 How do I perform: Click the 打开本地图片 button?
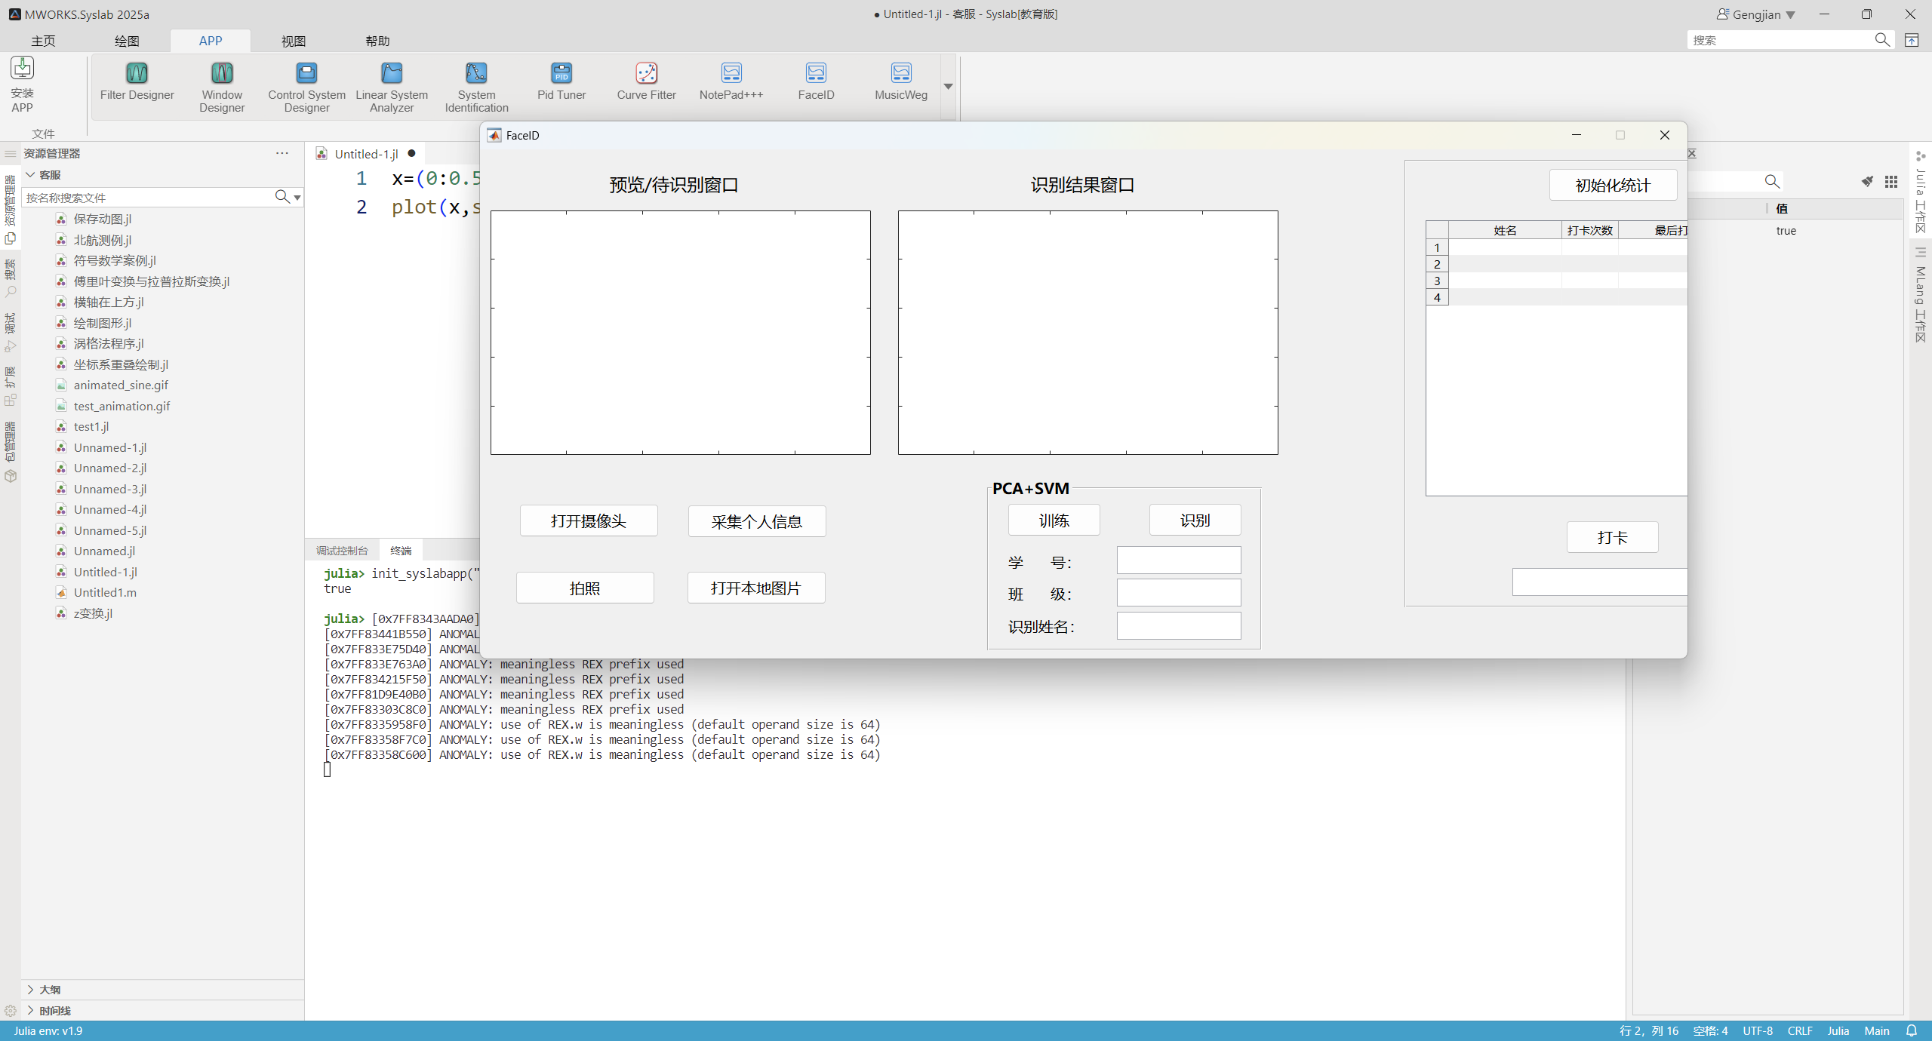756,588
